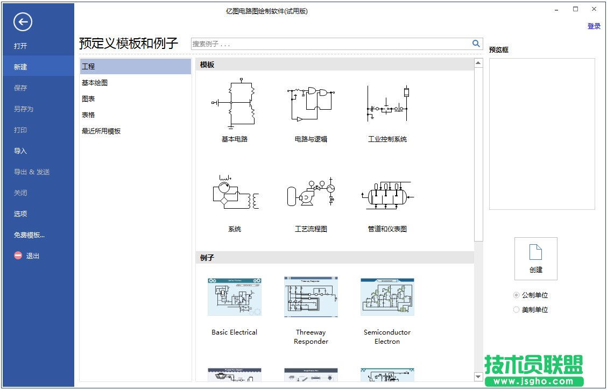Open the 电路与逻辑 template
The image size is (607, 390).
pyautogui.click(x=310, y=105)
